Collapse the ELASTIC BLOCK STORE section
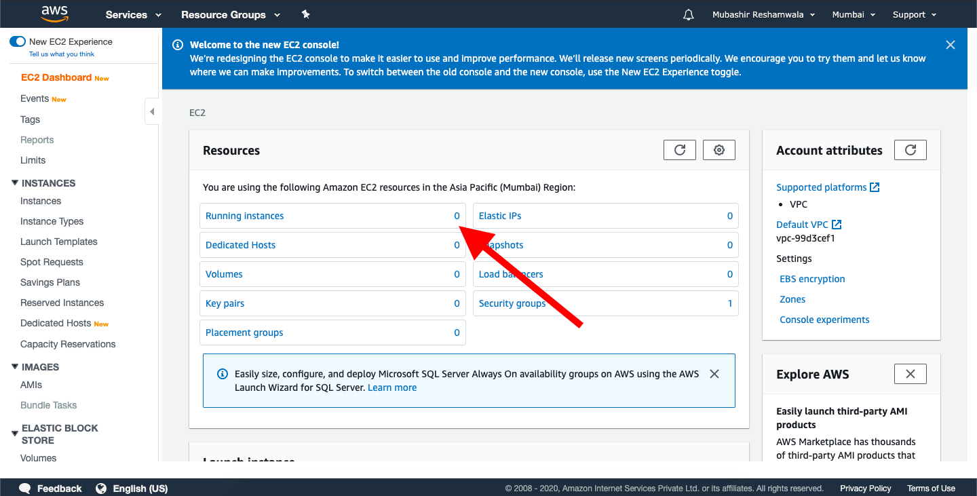The image size is (977, 496). pyautogui.click(x=16, y=434)
